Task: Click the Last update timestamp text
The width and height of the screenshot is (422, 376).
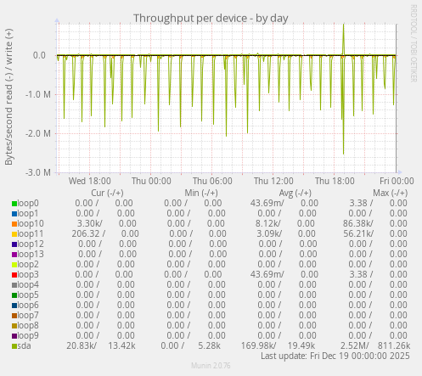Action: (335, 356)
